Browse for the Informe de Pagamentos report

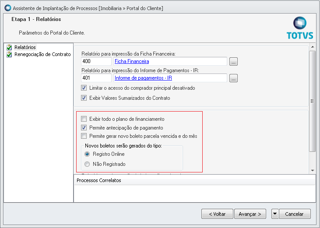tap(233, 78)
